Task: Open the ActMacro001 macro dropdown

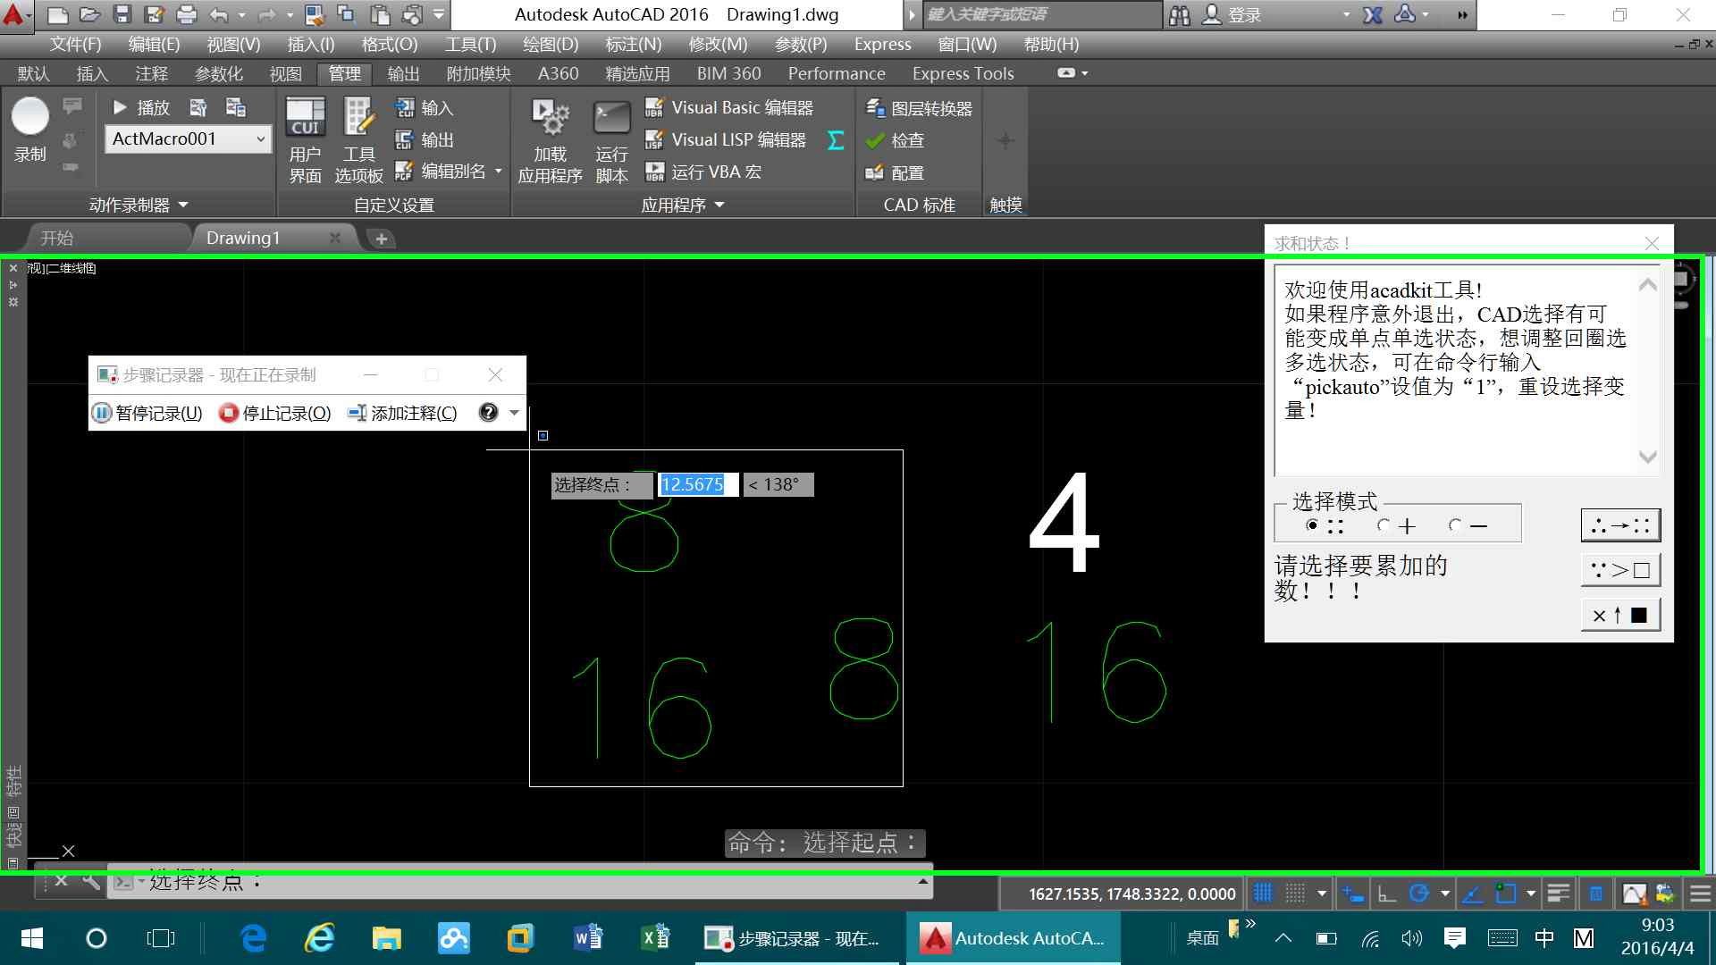Action: 260,139
